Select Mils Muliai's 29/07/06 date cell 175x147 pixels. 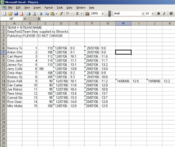point(92,106)
